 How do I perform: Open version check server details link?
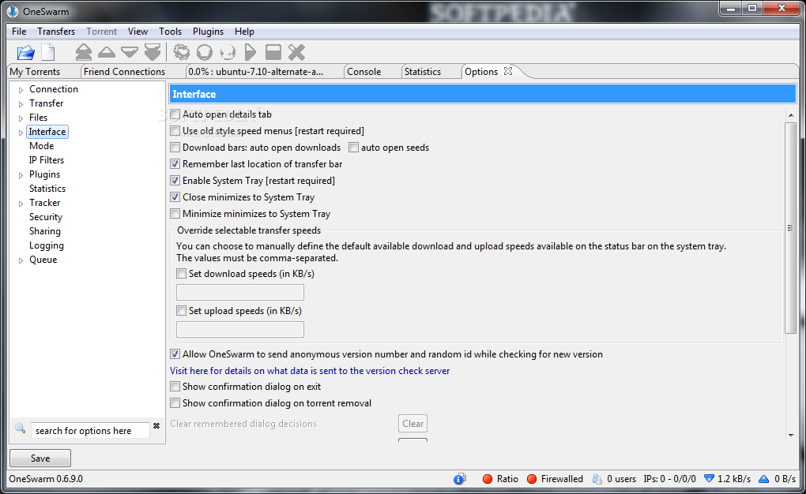(310, 371)
